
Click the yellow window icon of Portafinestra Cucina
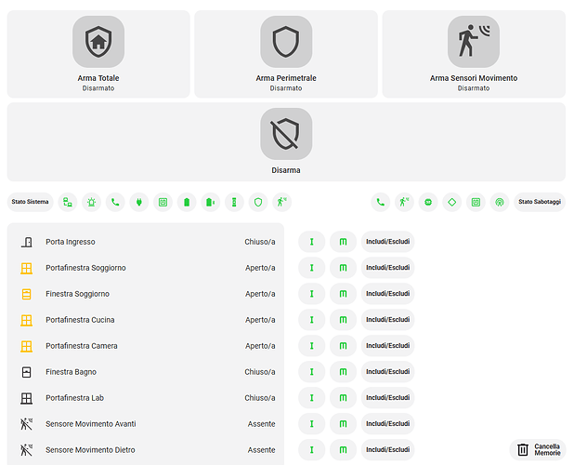tap(26, 320)
